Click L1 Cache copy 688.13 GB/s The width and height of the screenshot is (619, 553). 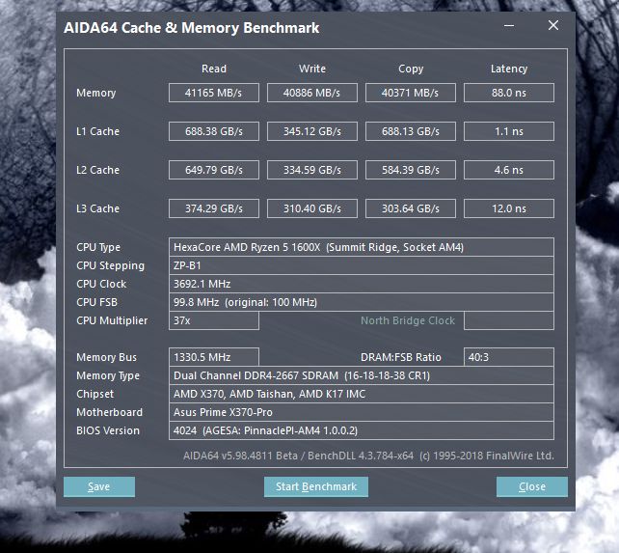(x=411, y=131)
